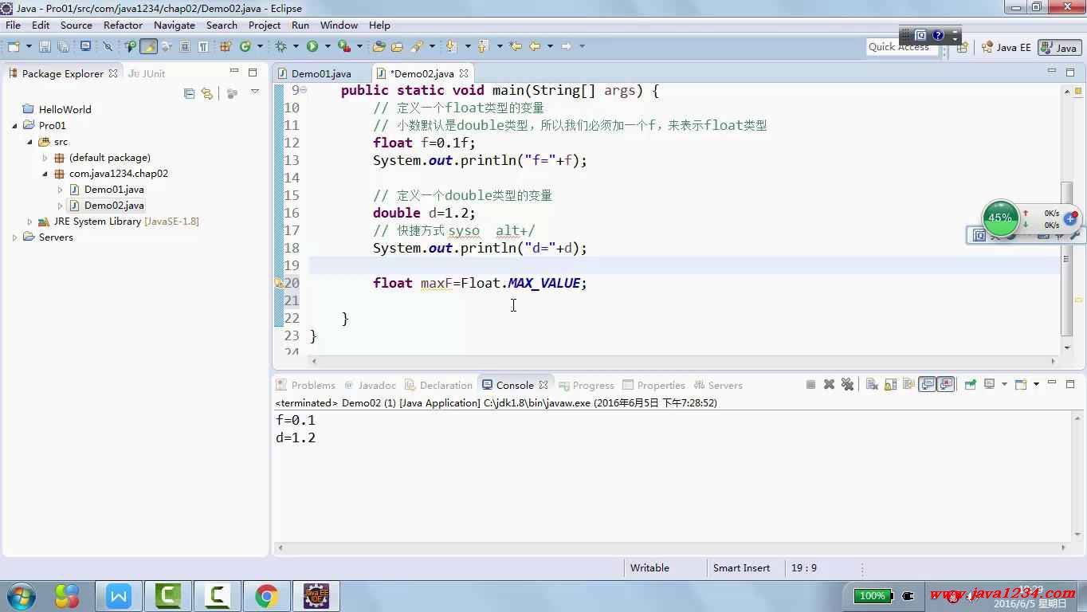Open the Eclipse Java EE IDE taskbar icon

[x=316, y=595]
